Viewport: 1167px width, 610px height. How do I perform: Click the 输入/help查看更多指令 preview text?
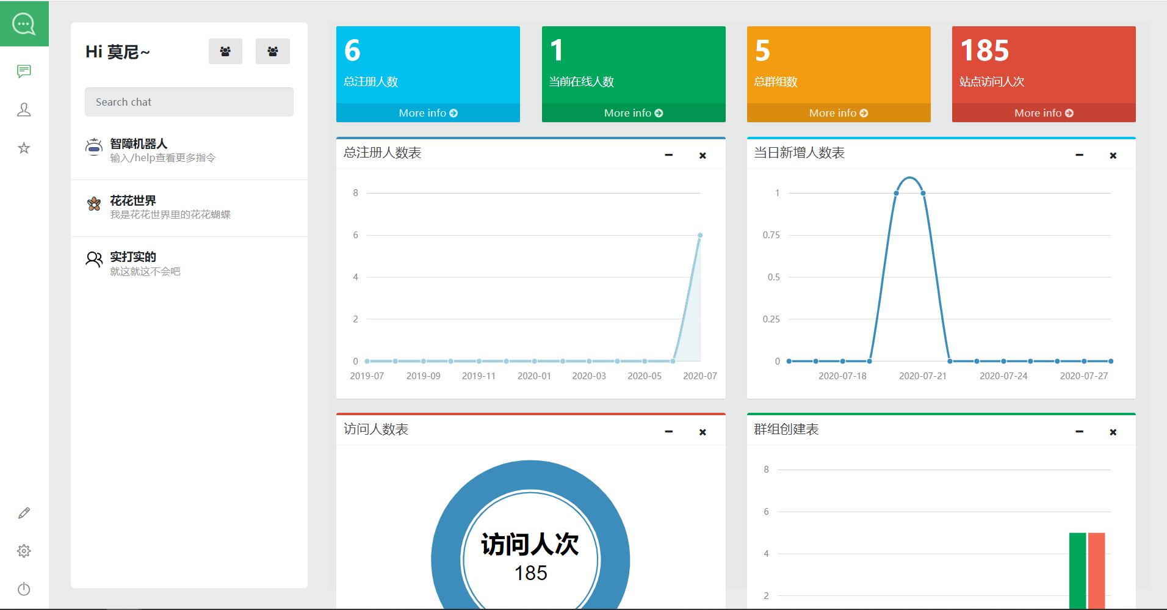point(162,158)
